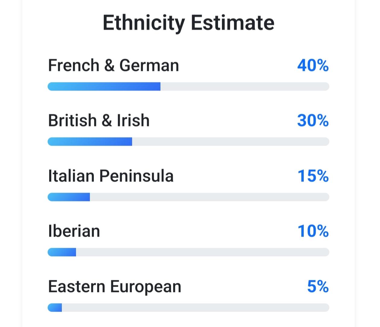Viewport: 380px width, 327px height.
Task: Click the Ethnicity Estimate heading
Action: click(x=188, y=23)
